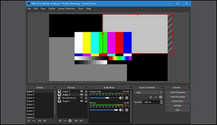Open the Fade transition dropdown
Screen dimensions: 217x125
click(x=148, y=92)
